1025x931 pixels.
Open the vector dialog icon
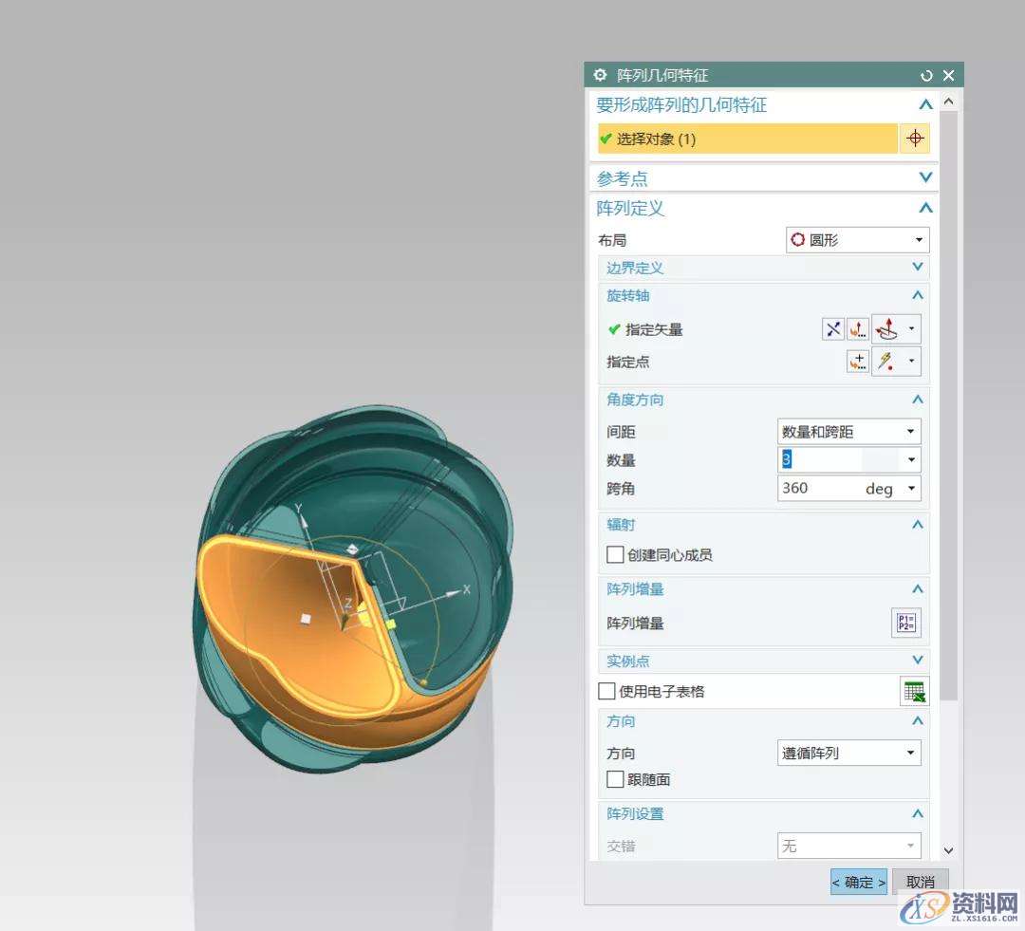click(858, 329)
